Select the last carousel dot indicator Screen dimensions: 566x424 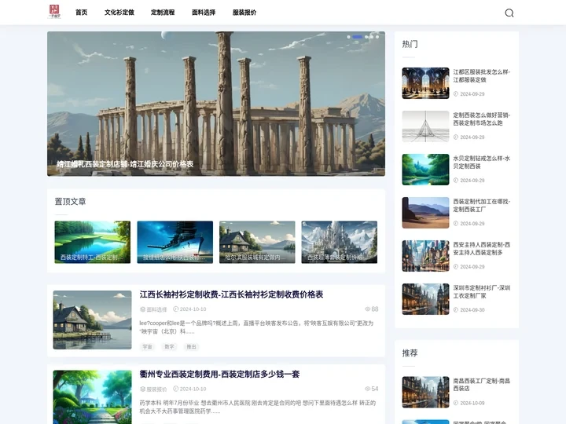377,37
